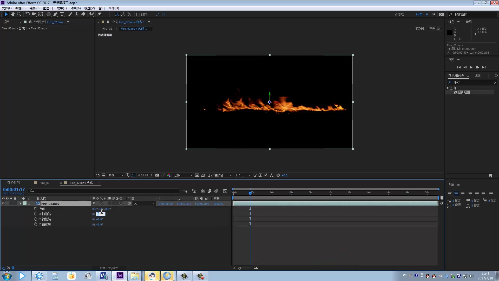This screenshot has height=281, width=499.
Task: Play the preview
Action: [x=471, y=67]
